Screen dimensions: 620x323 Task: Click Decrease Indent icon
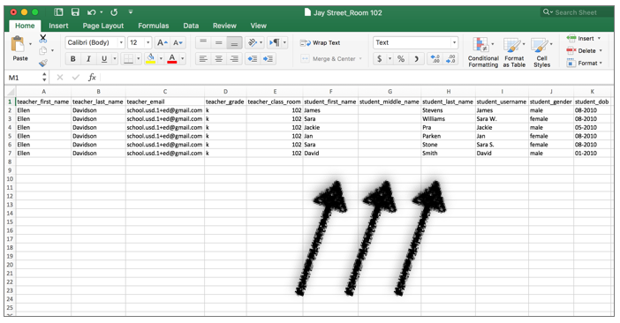[253, 59]
